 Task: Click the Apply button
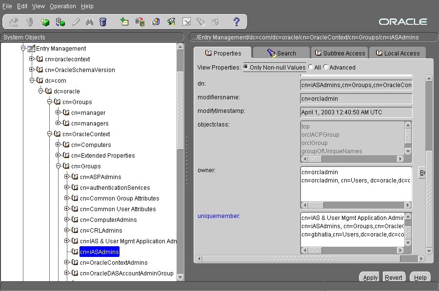pyautogui.click(x=370, y=277)
